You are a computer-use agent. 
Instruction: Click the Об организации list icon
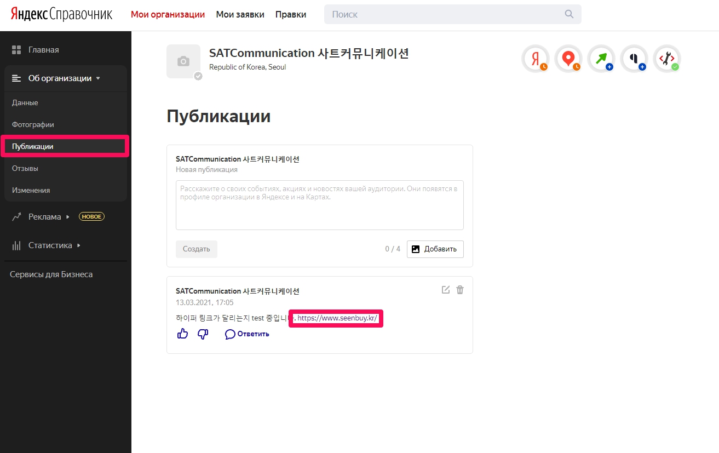tap(16, 78)
